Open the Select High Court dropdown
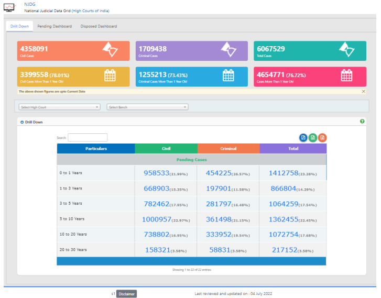 (59, 107)
